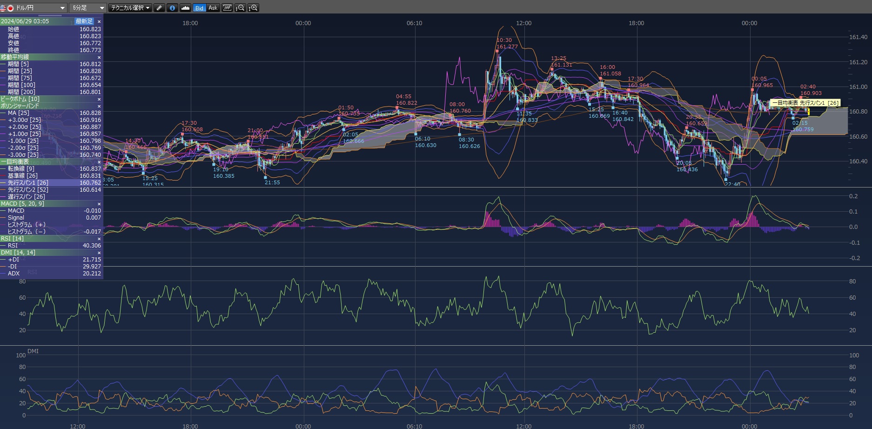Toggle the 最新足 latest-bar button
872x429 pixels.
[84, 21]
